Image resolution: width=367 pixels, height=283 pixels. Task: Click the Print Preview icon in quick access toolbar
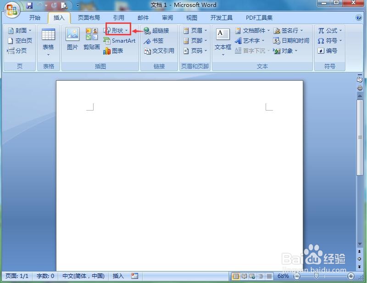(64, 5)
